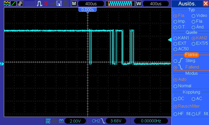Click the red S icon
This screenshot has height=125, width=209.
tap(46, 4)
